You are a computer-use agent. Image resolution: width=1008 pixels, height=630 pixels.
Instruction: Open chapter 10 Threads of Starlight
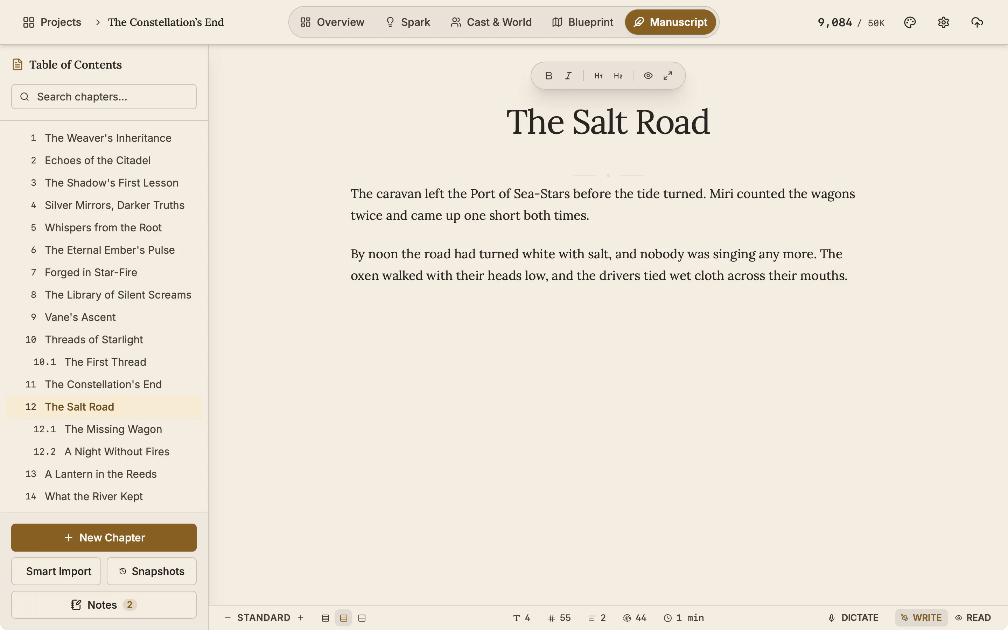point(104,339)
